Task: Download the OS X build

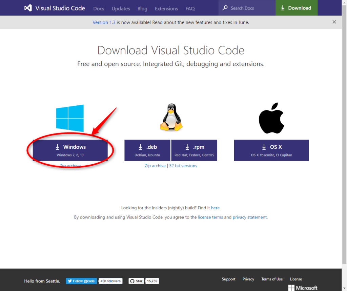Action: (x=271, y=150)
